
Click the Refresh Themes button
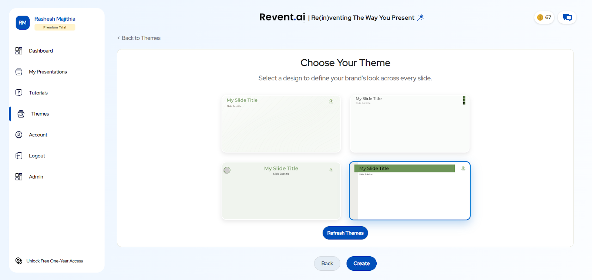pos(345,233)
